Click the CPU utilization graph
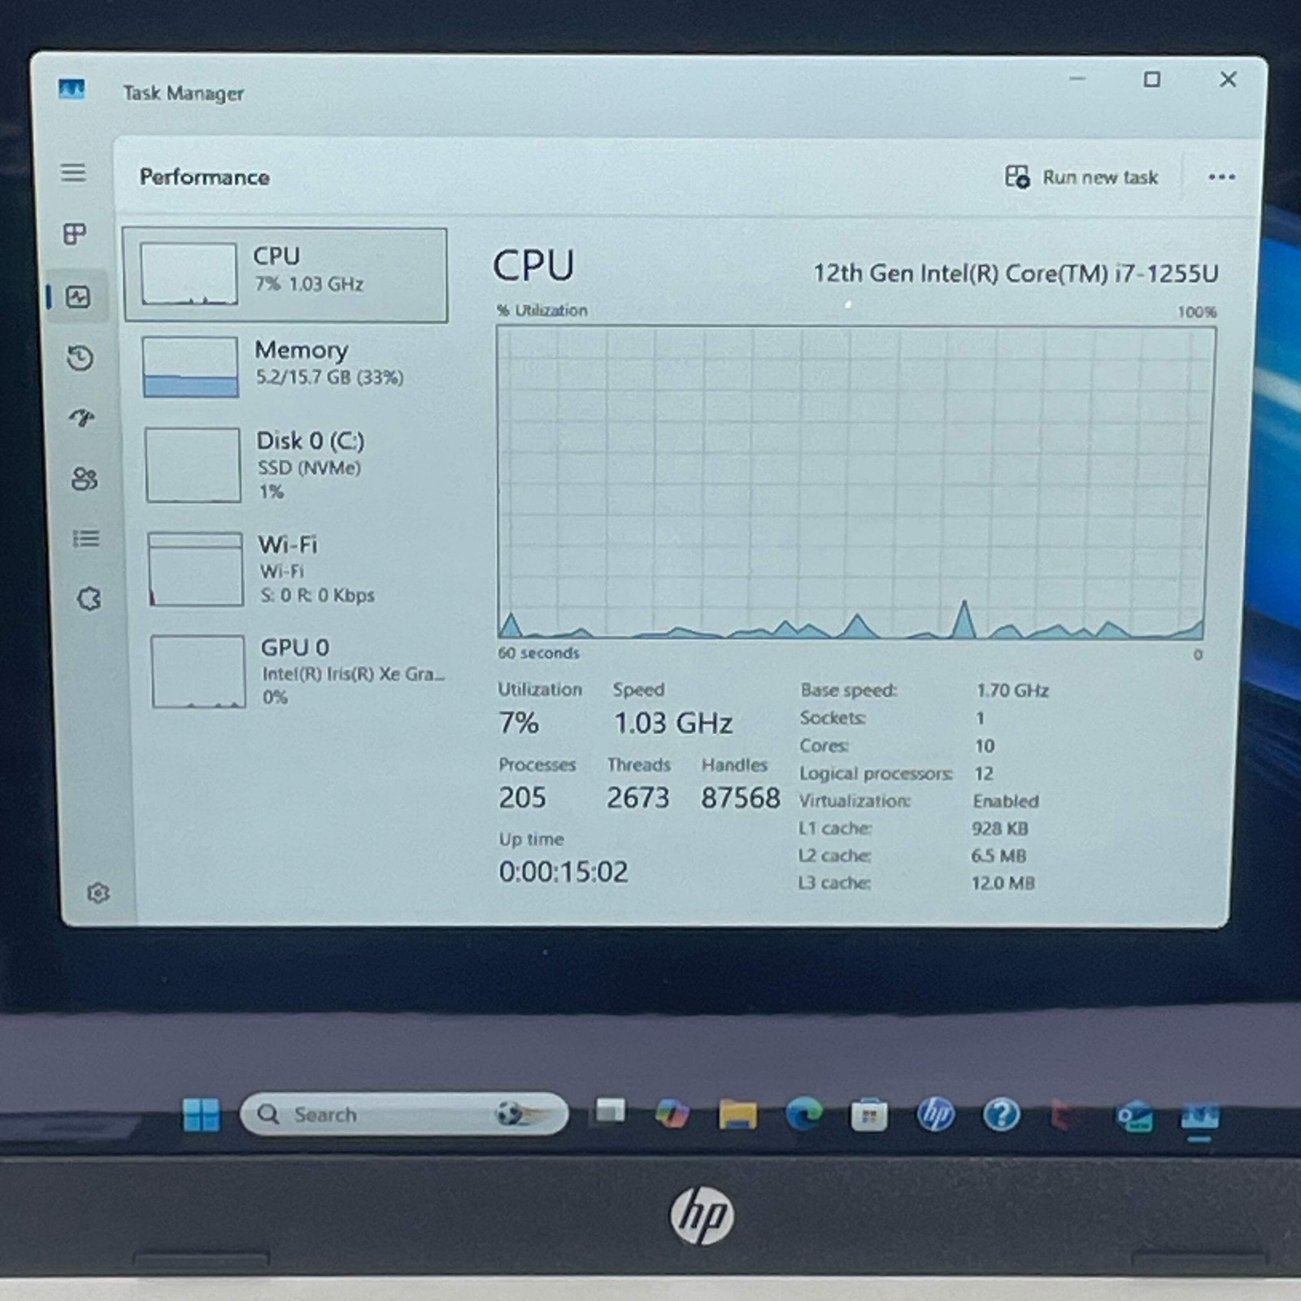 pos(856,483)
